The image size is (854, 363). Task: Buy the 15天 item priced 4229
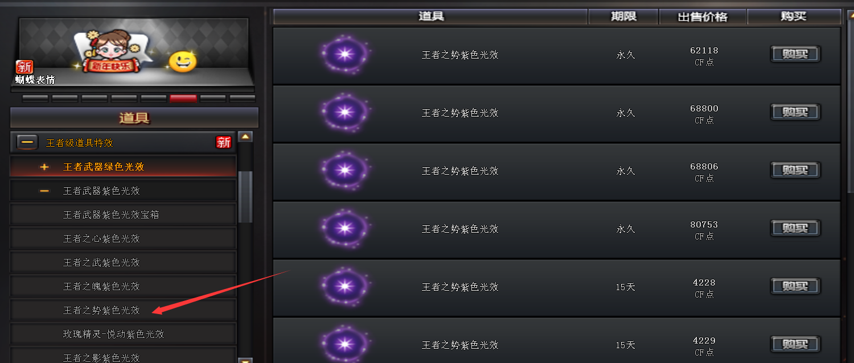pyautogui.click(x=795, y=345)
